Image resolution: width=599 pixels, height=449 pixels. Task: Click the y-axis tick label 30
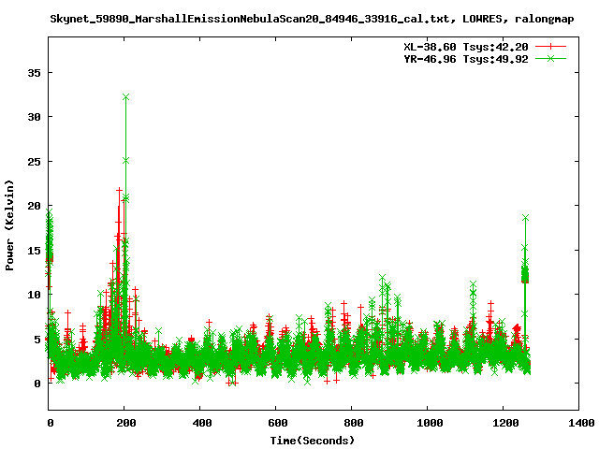[35, 117]
